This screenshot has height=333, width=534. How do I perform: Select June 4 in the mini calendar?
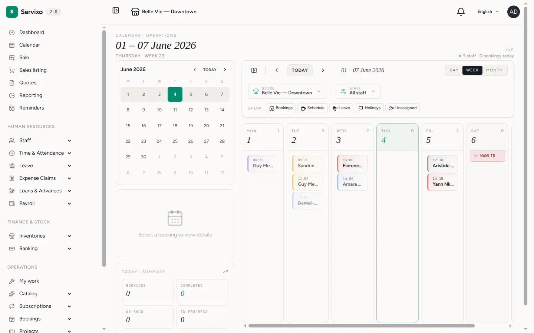[x=175, y=94]
